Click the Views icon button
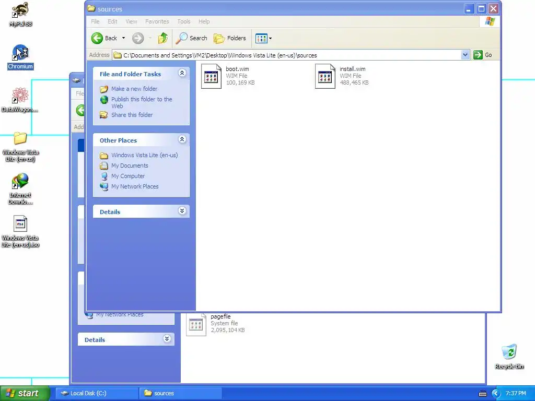Viewport: 535px width, 401px height. coord(261,39)
